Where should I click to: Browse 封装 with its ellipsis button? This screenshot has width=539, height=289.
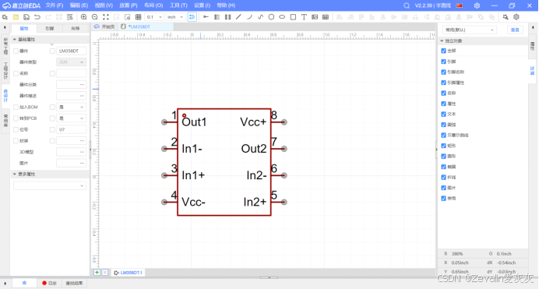(x=82, y=141)
